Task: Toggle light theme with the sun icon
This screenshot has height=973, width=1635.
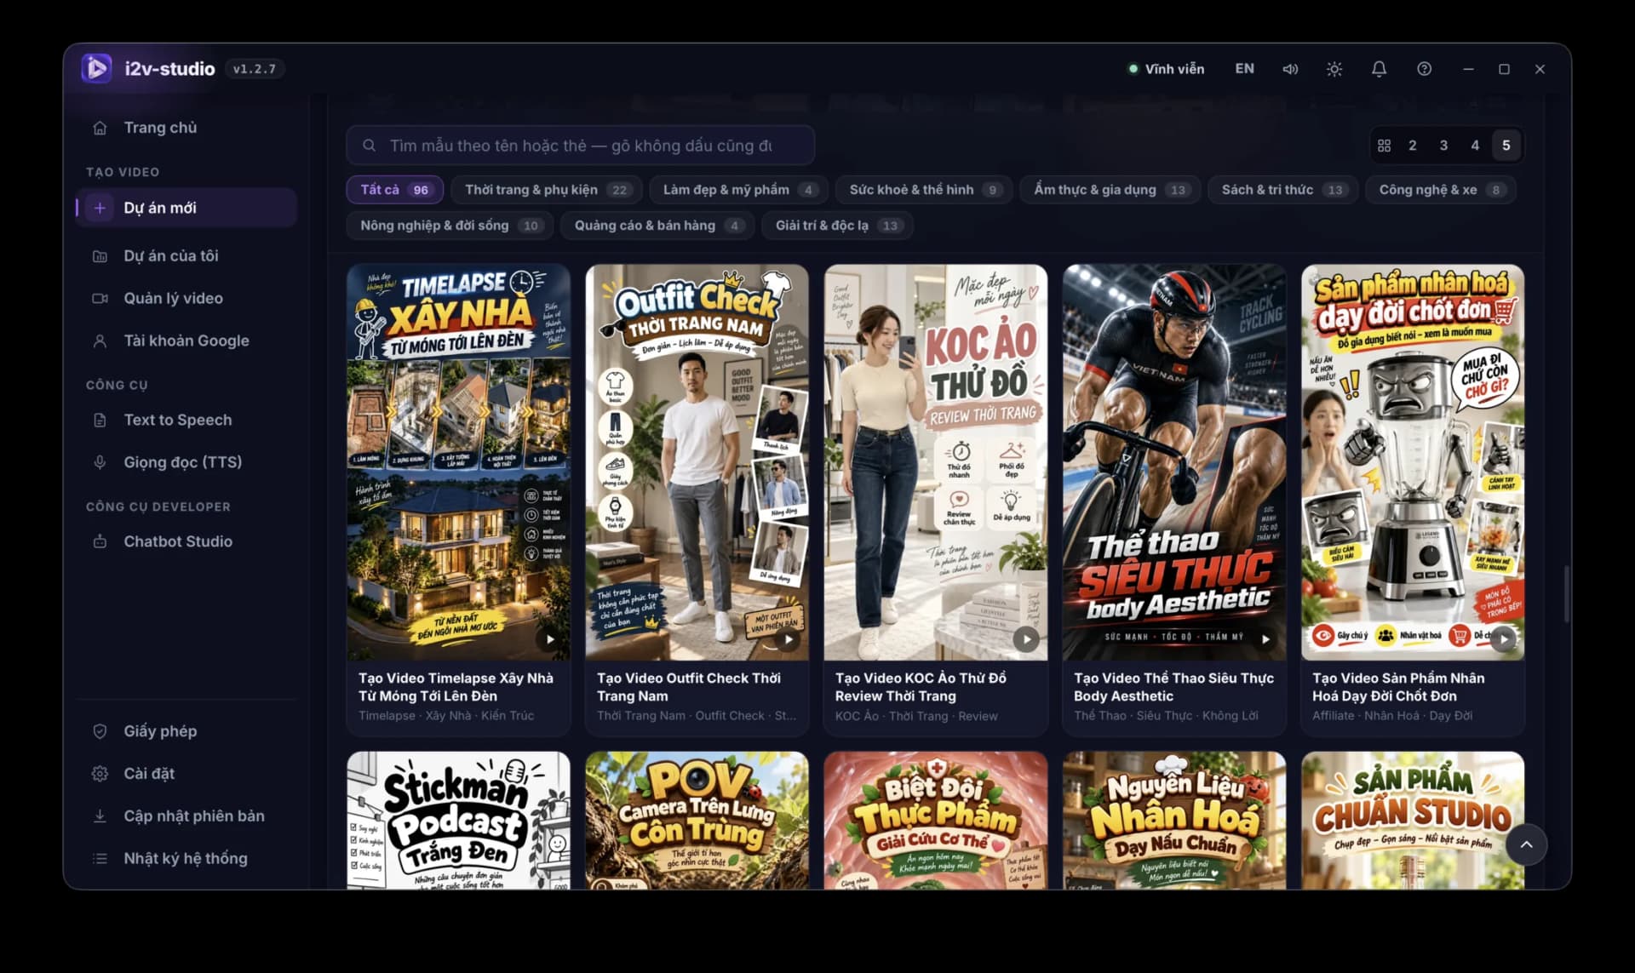Action: (1334, 69)
